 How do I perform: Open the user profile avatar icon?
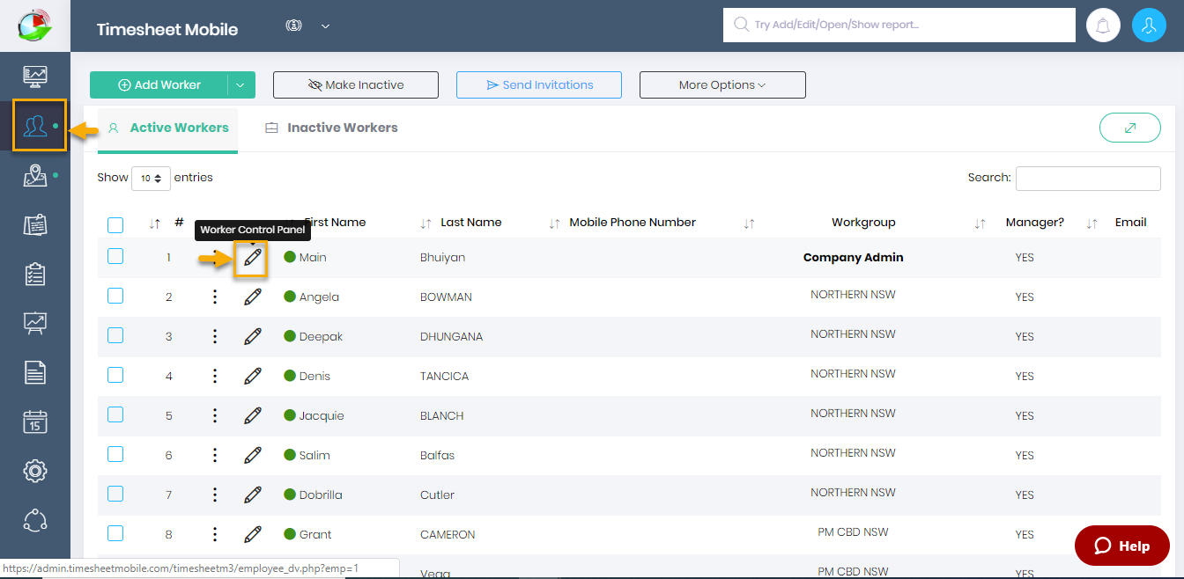coord(1149,26)
